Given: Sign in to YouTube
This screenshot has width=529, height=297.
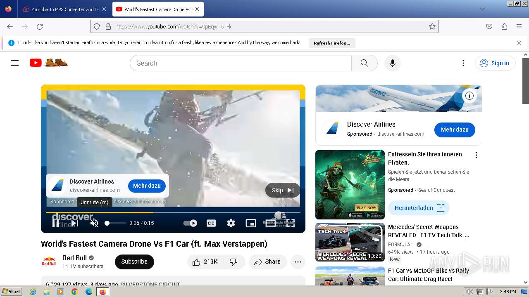Looking at the screenshot, I should (495, 63).
